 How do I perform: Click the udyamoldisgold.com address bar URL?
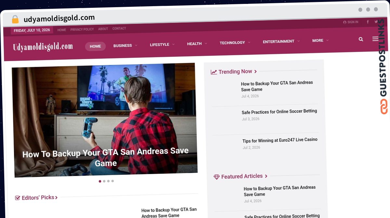tap(59, 18)
